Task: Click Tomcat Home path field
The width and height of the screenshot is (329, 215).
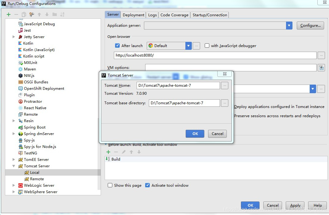Action: tap(178, 86)
